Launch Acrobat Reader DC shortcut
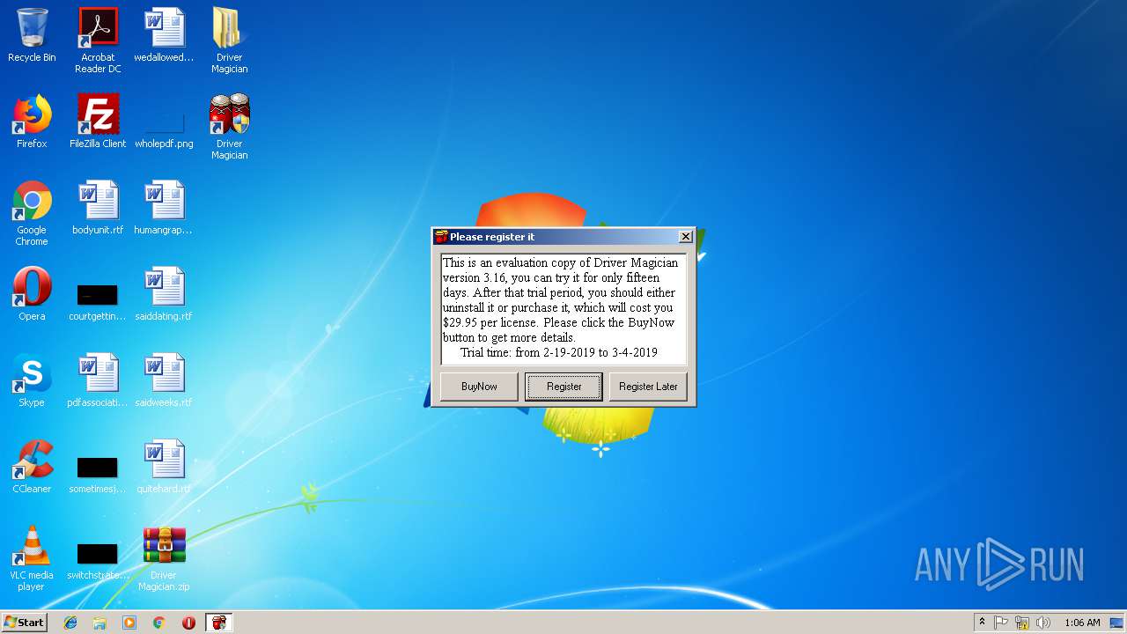This screenshot has height=634, width=1127. click(x=98, y=41)
